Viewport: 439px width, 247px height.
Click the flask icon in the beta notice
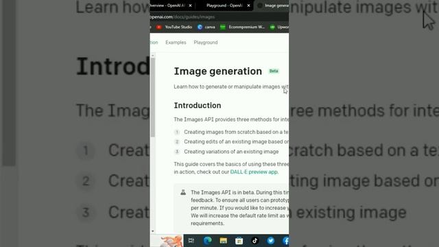click(x=183, y=192)
